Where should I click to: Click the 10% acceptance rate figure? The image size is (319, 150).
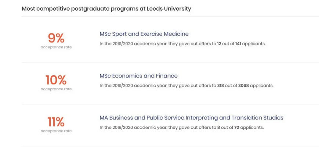pyautogui.click(x=56, y=80)
